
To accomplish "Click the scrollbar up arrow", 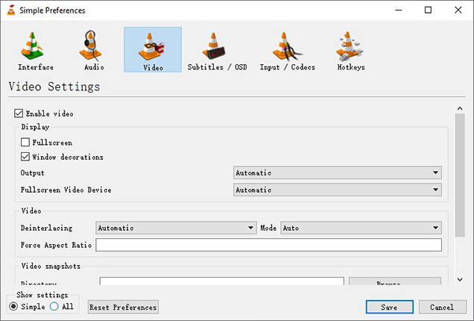I will click(x=460, y=108).
